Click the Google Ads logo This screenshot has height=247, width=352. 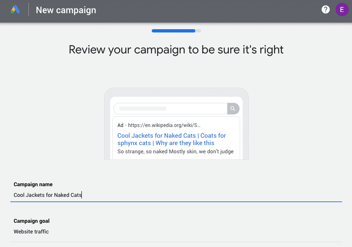tap(15, 10)
